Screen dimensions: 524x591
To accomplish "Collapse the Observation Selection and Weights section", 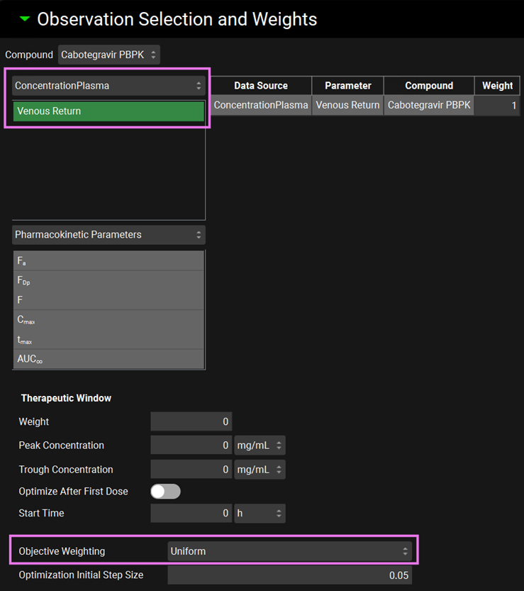I will coord(25,19).
